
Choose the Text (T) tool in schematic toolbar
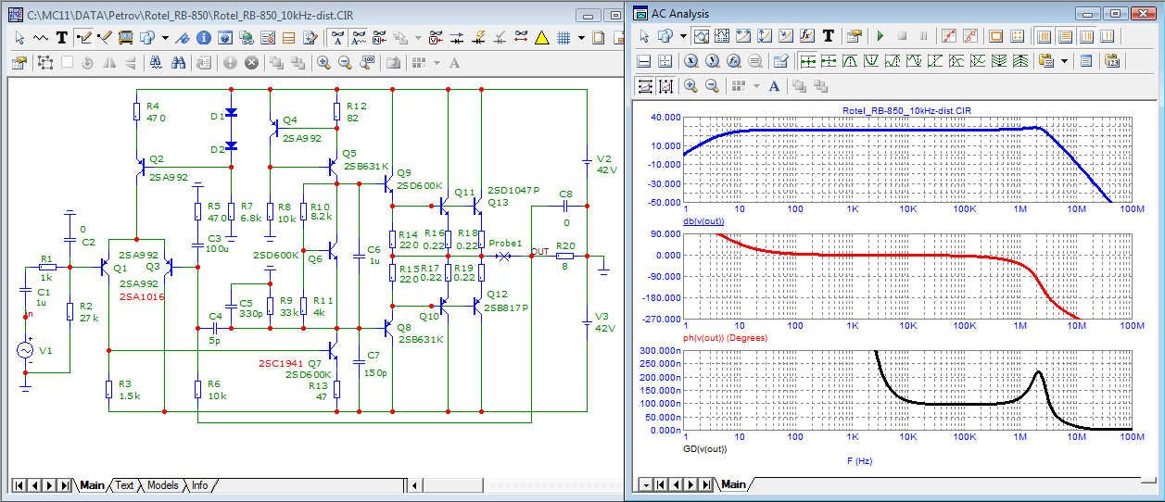(61, 38)
